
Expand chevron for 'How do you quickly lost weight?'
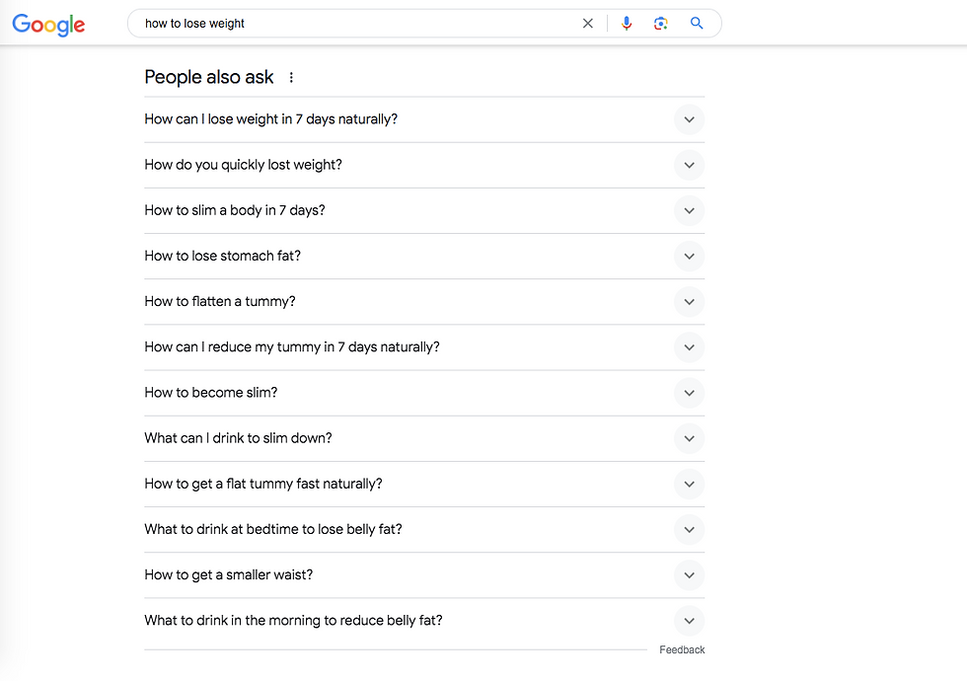point(689,165)
